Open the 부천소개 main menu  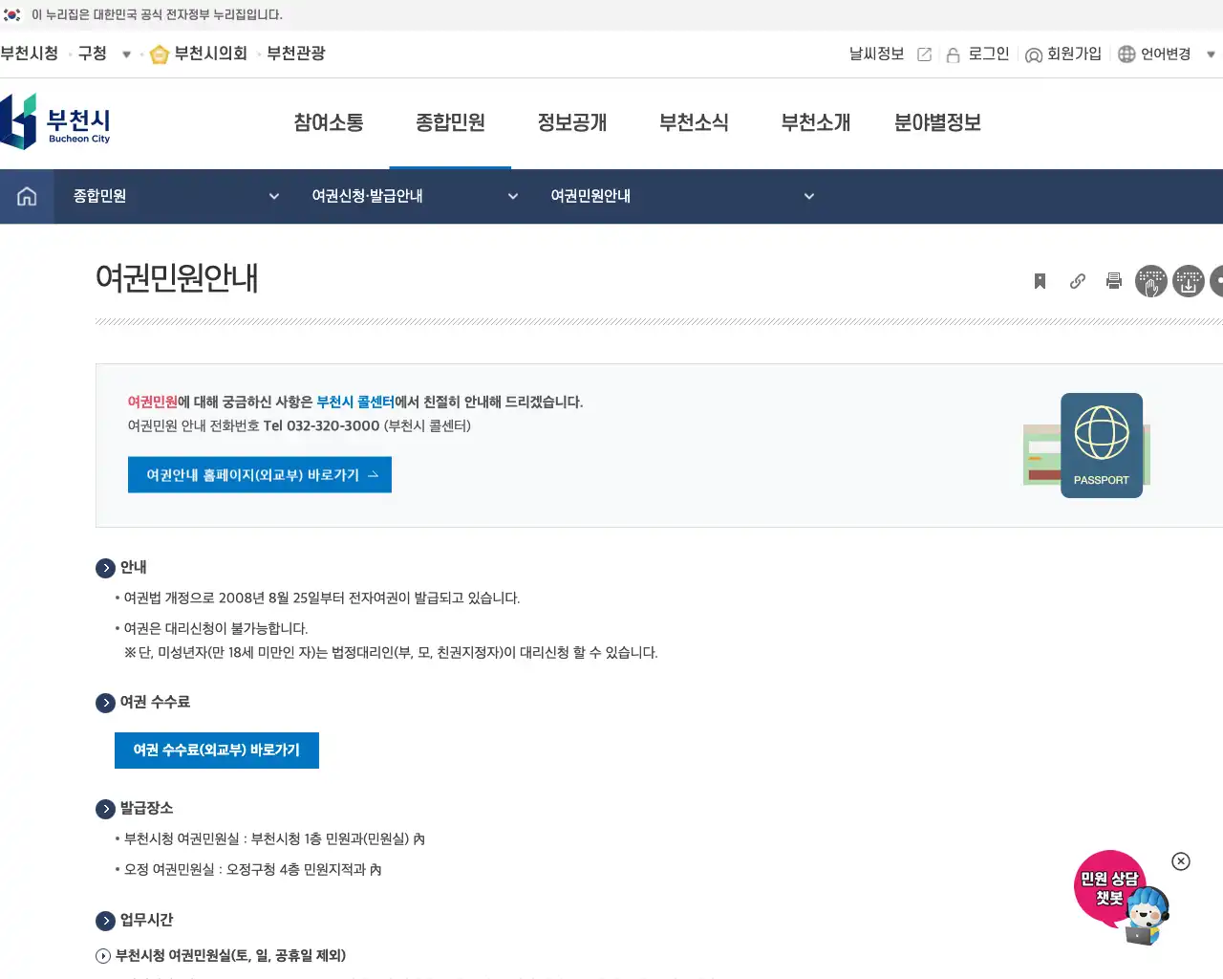[x=816, y=122]
